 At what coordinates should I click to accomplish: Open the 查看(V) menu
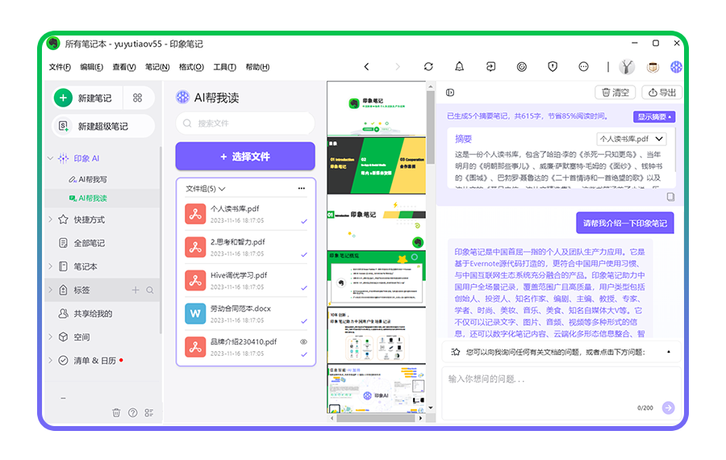click(x=124, y=67)
